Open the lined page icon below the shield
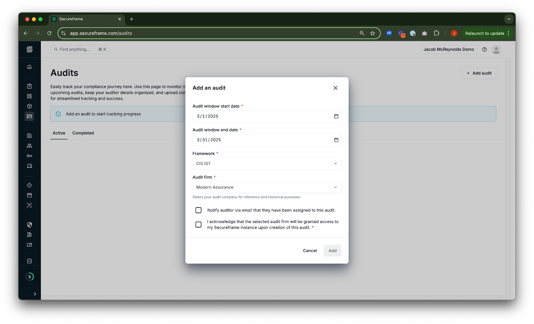The width and height of the screenshot is (534, 324). [x=29, y=235]
